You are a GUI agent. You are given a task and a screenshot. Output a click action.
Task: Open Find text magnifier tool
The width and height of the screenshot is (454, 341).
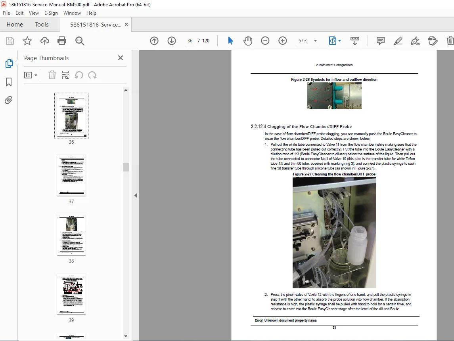pos(80,41)
